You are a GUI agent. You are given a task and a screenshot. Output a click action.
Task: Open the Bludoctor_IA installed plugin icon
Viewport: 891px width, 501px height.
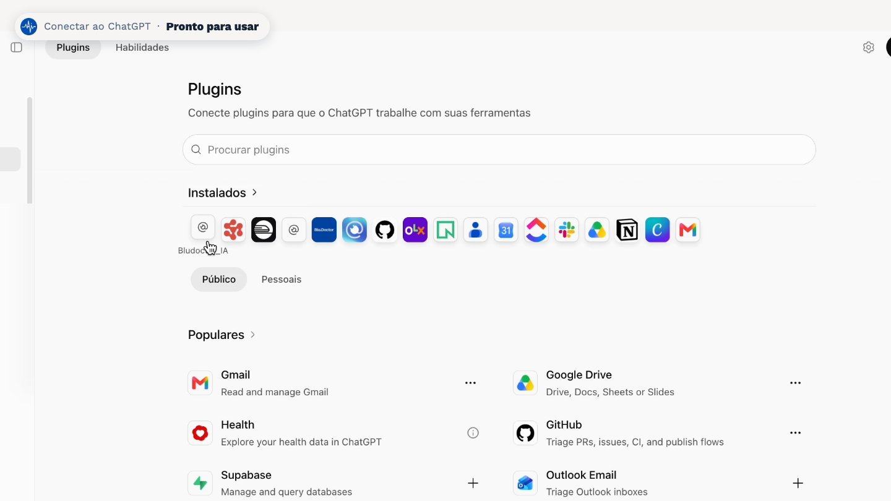(x=203, y=228)
